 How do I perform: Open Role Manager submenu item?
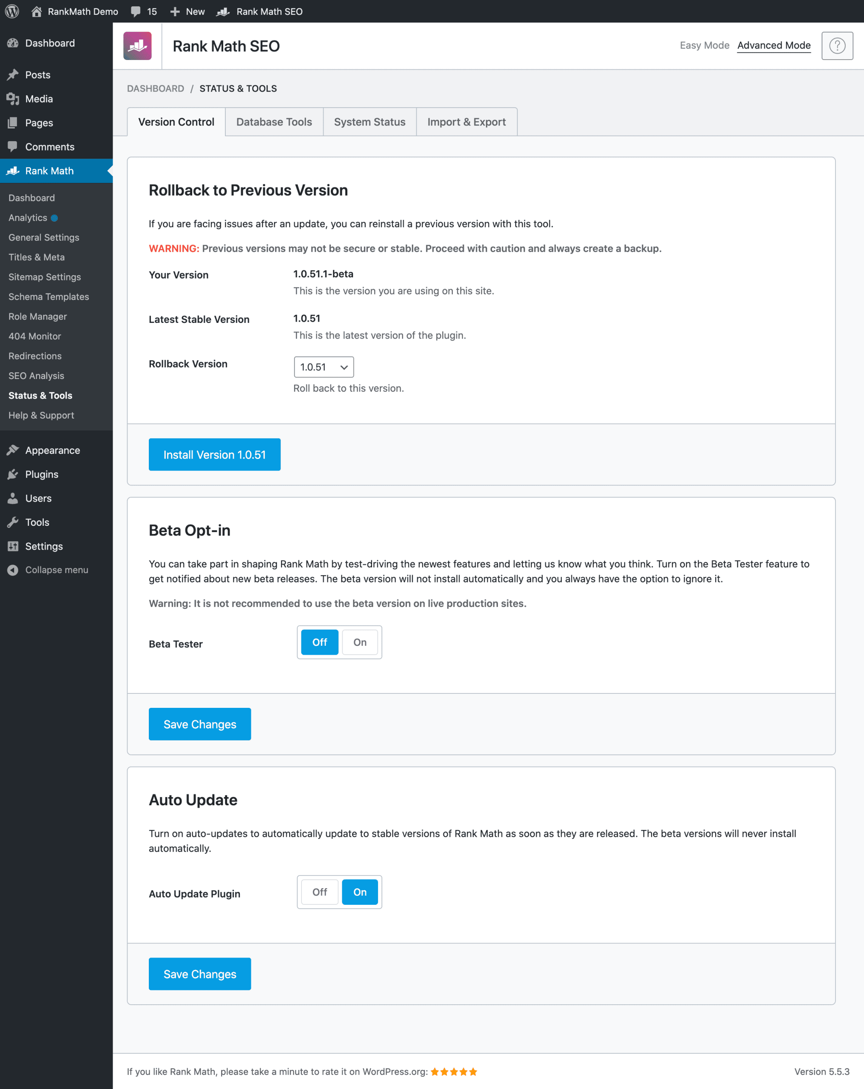click(37, 316)
